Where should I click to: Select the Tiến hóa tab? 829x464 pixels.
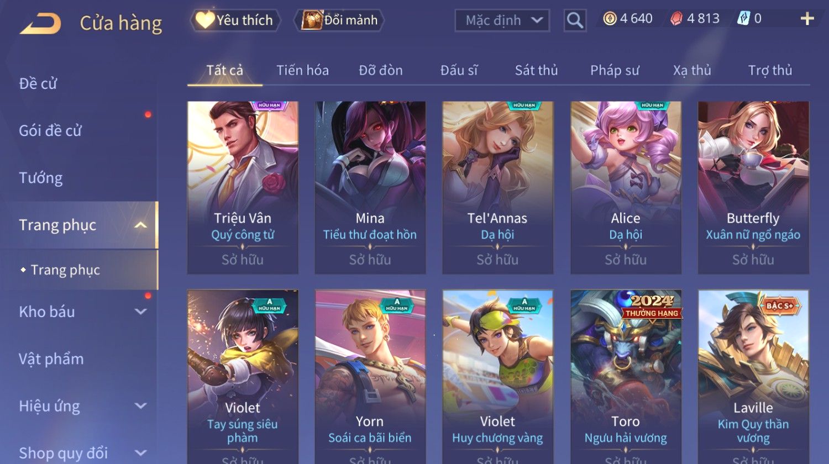pos(302,70)
